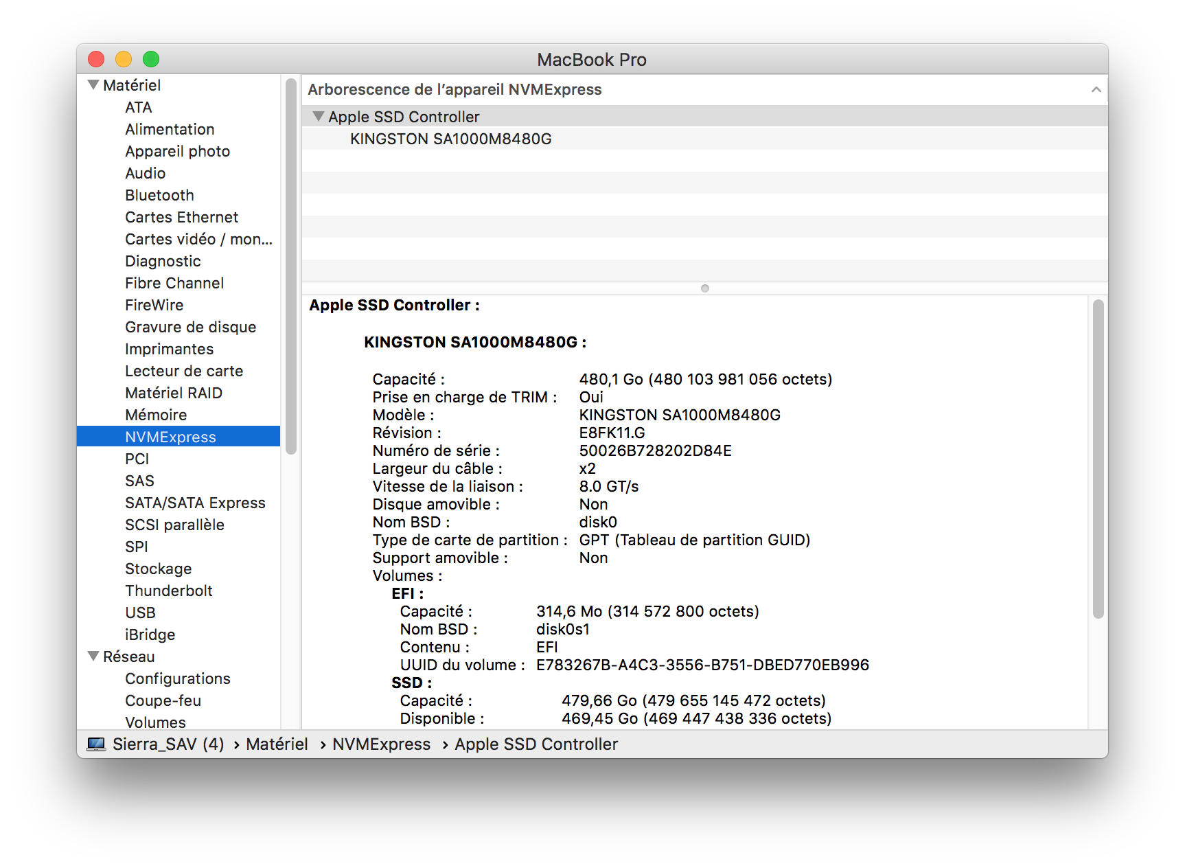The image size is (1185, 868).
Task: Select Configurations under Réseau
Action: click(177, 678)
